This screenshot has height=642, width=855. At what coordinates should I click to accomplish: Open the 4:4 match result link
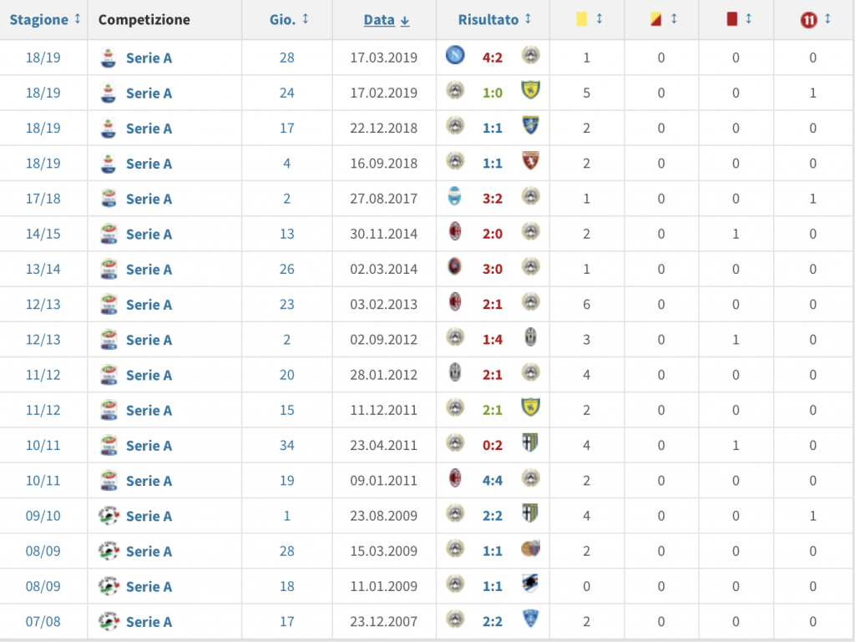click(492, 481)
